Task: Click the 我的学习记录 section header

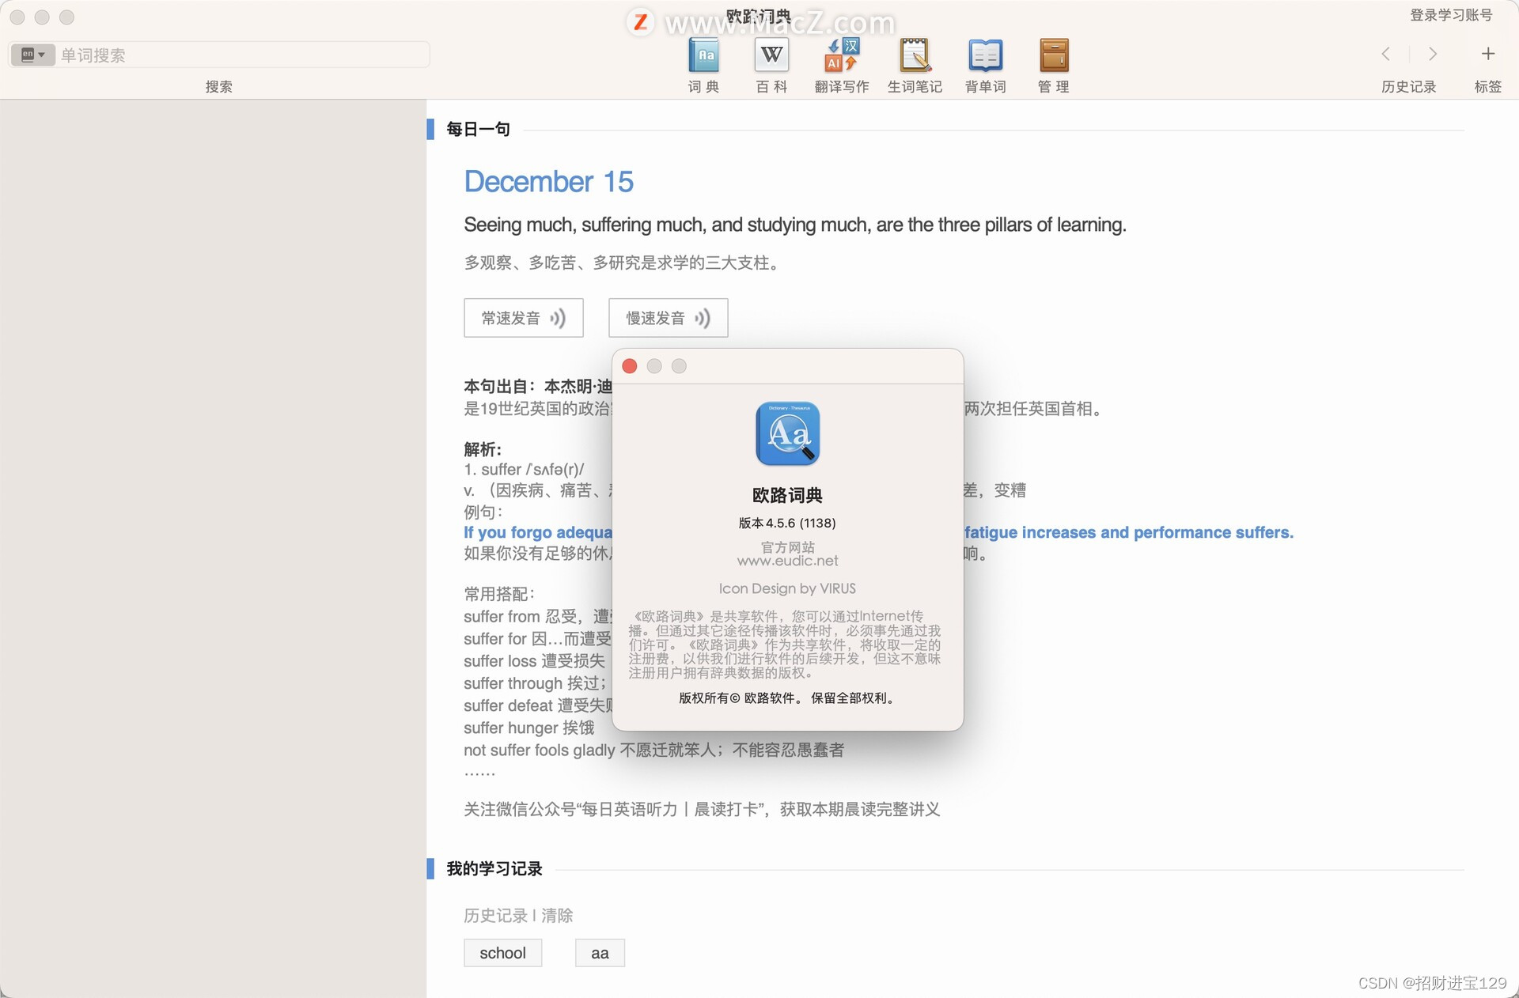Action: [498, 869]
